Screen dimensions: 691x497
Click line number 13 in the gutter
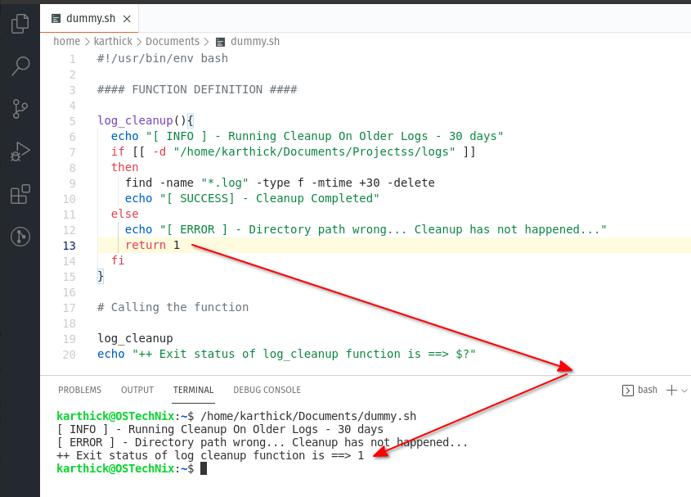(x=70, y=246)
